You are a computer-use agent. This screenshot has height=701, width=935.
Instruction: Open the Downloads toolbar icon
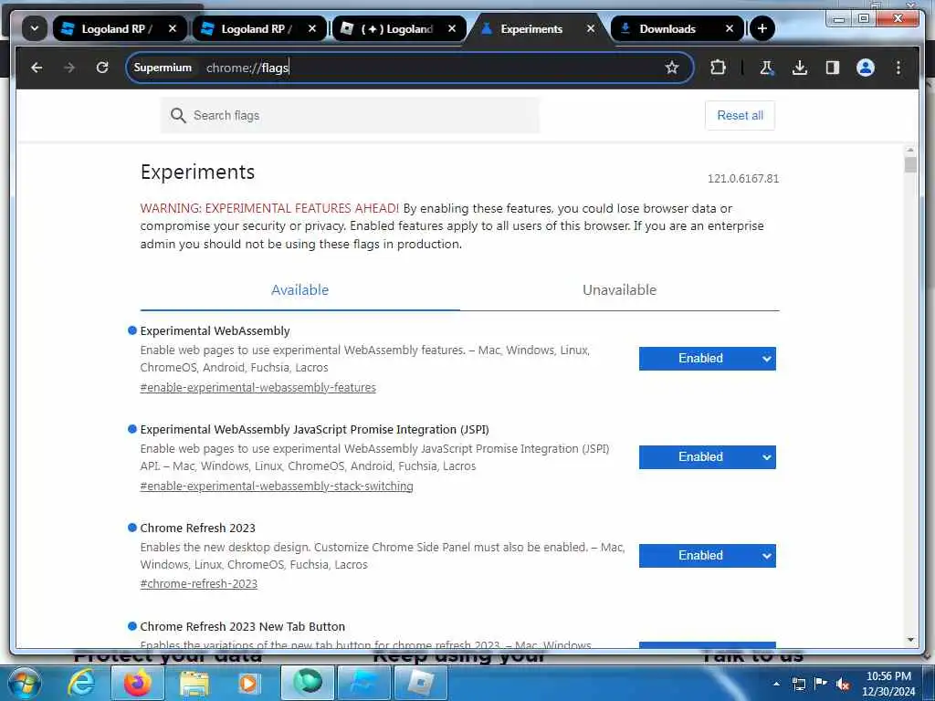tap(800, 68)
